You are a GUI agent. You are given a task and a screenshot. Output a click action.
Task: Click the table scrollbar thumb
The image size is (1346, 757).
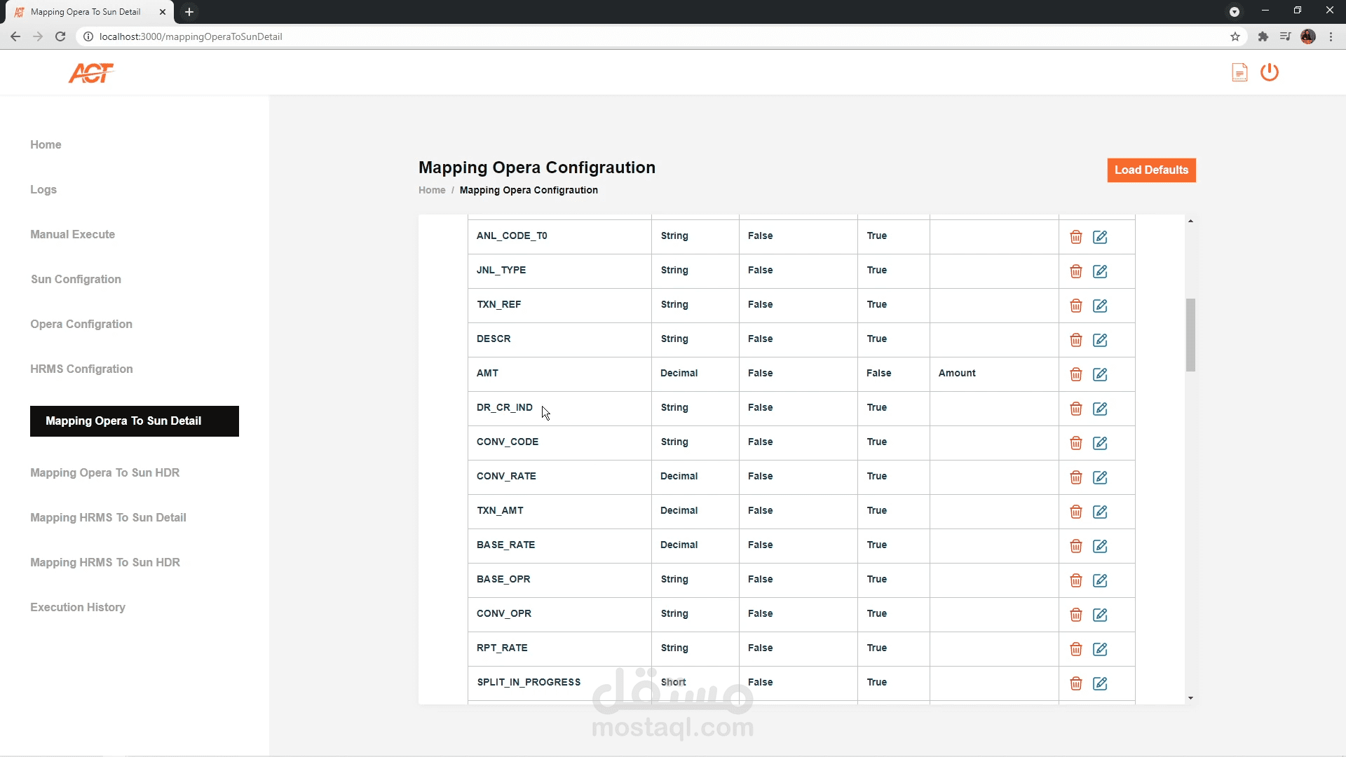point(1190,335)
